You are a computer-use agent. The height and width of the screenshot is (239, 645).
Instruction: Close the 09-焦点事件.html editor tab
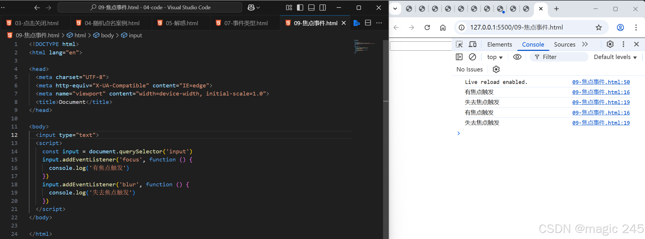point(344,23)
